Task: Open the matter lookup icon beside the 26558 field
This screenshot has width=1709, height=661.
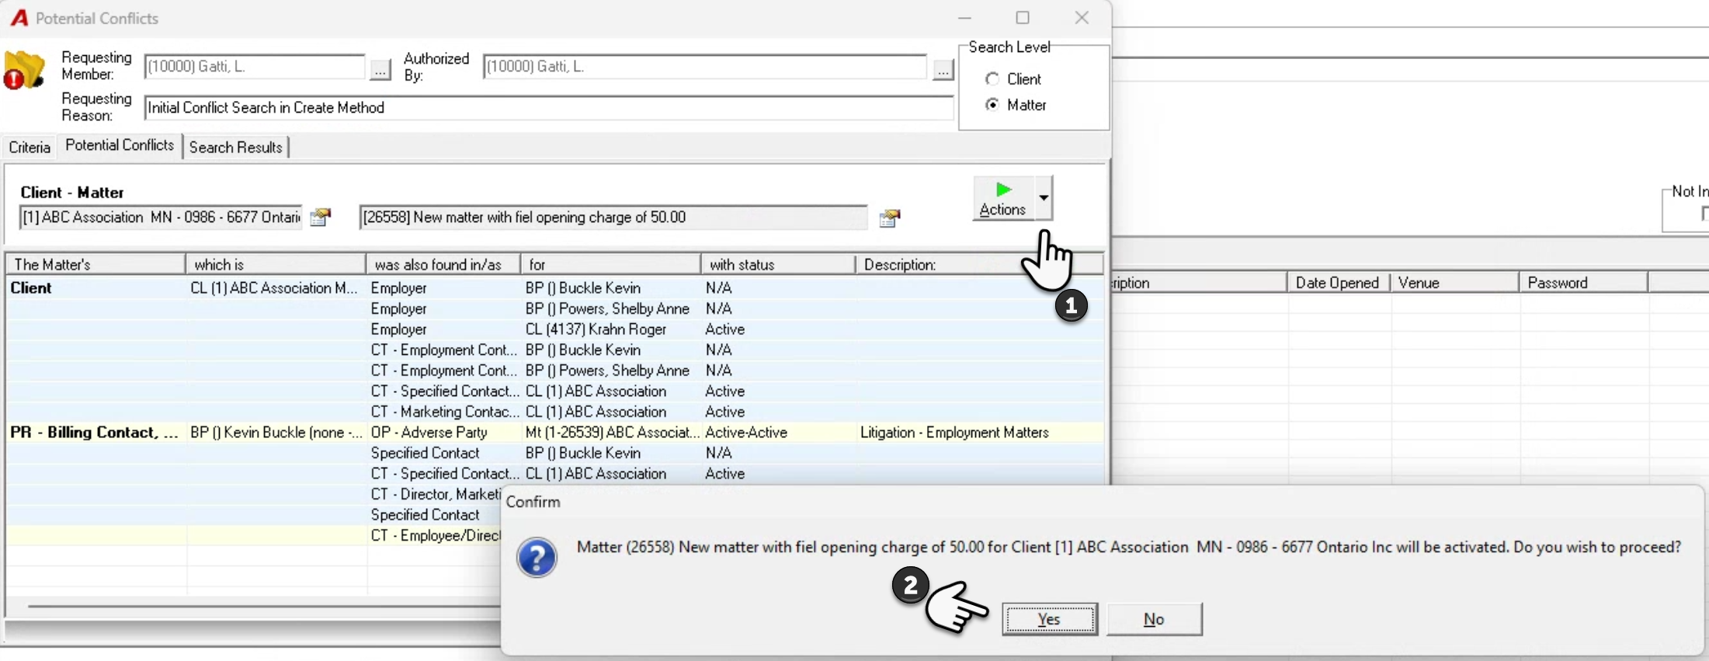Action: tap(890, 218)
